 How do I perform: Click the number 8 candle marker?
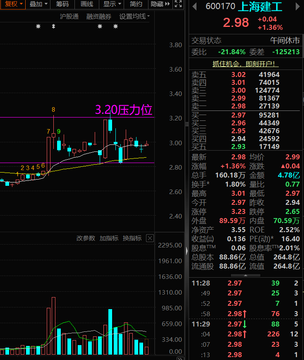tap(53, 110)
